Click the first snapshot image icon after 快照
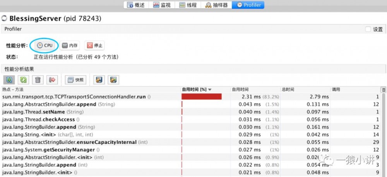Image resolution: width=387 pixels, height=177 pixels. tap(99, 80)
